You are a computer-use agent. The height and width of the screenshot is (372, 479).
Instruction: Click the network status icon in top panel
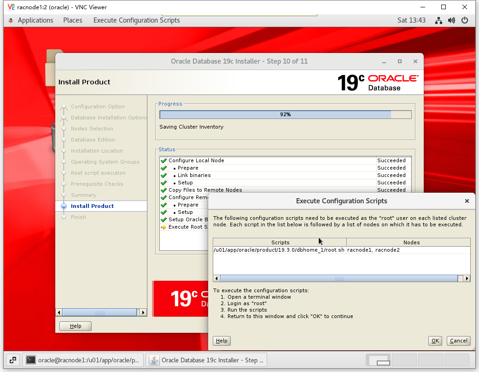click(x=438, y=20)
